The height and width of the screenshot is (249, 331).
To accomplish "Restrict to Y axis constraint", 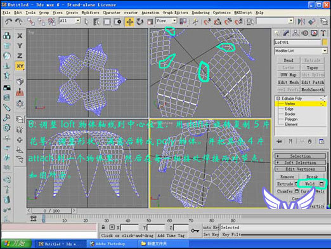I will click(x=20, y=46).
